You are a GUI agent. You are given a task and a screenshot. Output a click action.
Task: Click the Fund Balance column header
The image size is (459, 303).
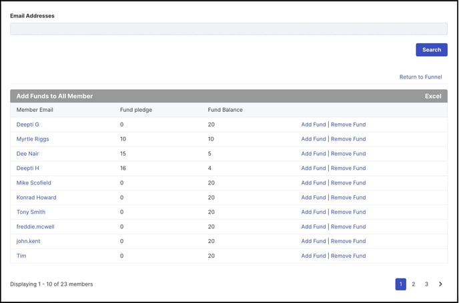[x=225, y=110]
